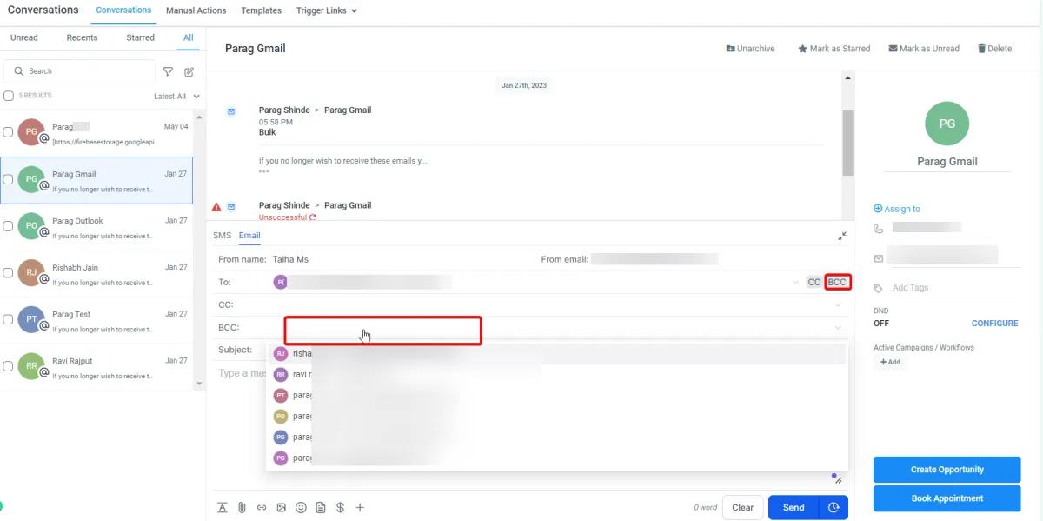This screenshot has width=1043, height=521.
Task: Add an active campaign or workflow
Action: (x=890, y=362)
